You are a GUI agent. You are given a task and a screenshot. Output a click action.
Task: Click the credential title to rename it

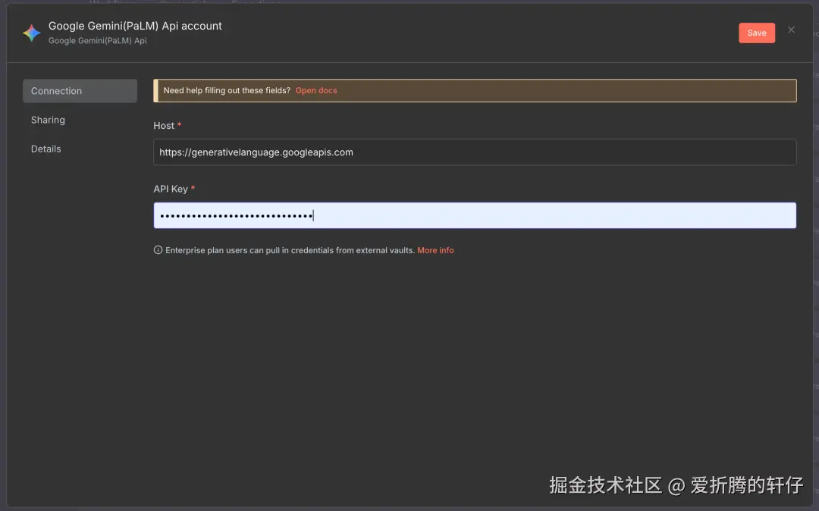pos(135,25)
